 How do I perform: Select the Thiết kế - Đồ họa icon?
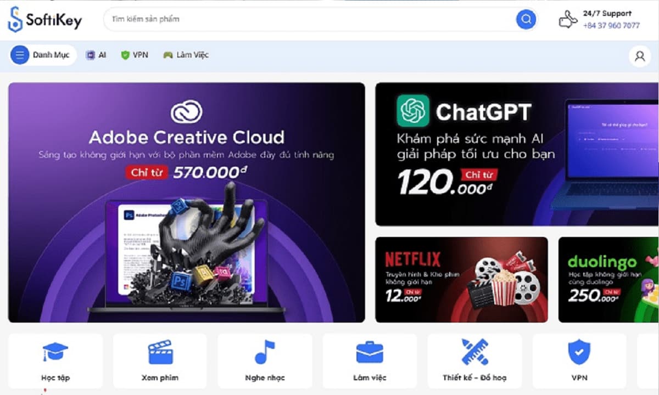click(474, 352)
